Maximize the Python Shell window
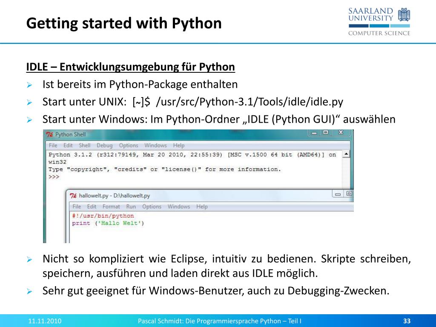The image size is (436, 327). tap(326, 133)
